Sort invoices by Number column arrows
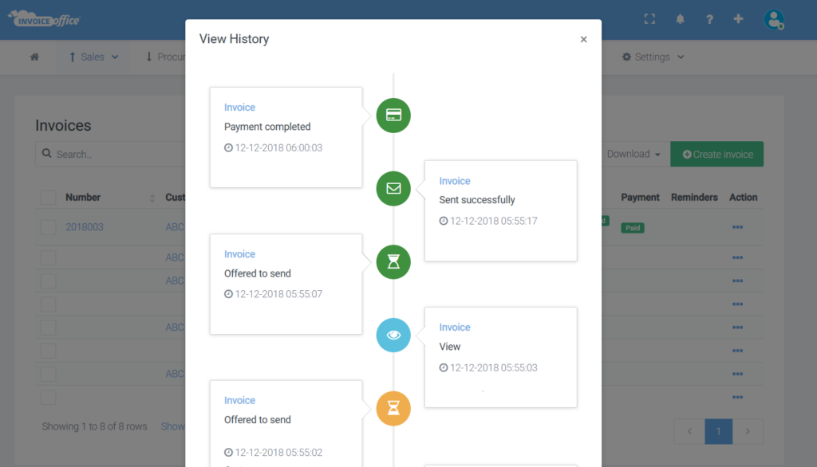Viewport: 817px width, 467px height. click(152, 198)
